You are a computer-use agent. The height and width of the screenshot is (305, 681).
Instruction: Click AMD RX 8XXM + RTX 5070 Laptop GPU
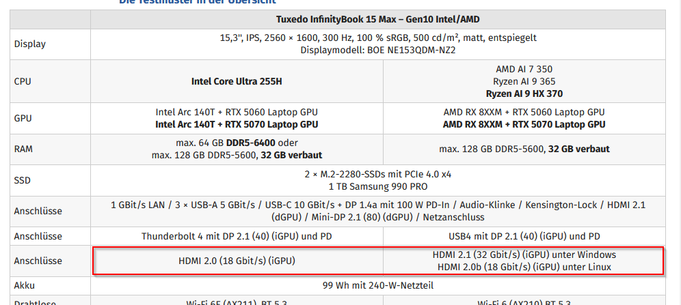coord(524,125)
